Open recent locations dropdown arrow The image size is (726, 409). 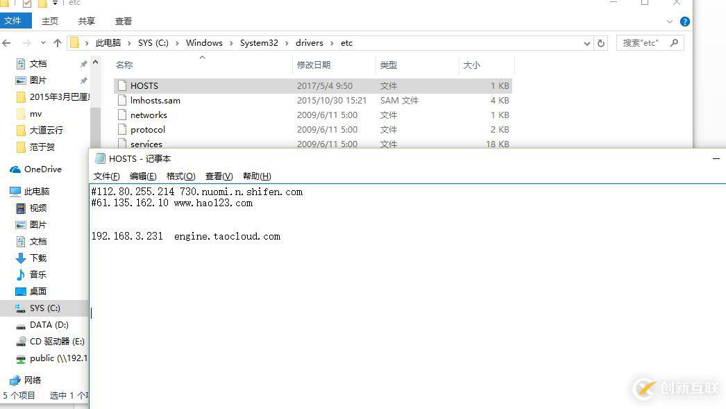point(43,42)
